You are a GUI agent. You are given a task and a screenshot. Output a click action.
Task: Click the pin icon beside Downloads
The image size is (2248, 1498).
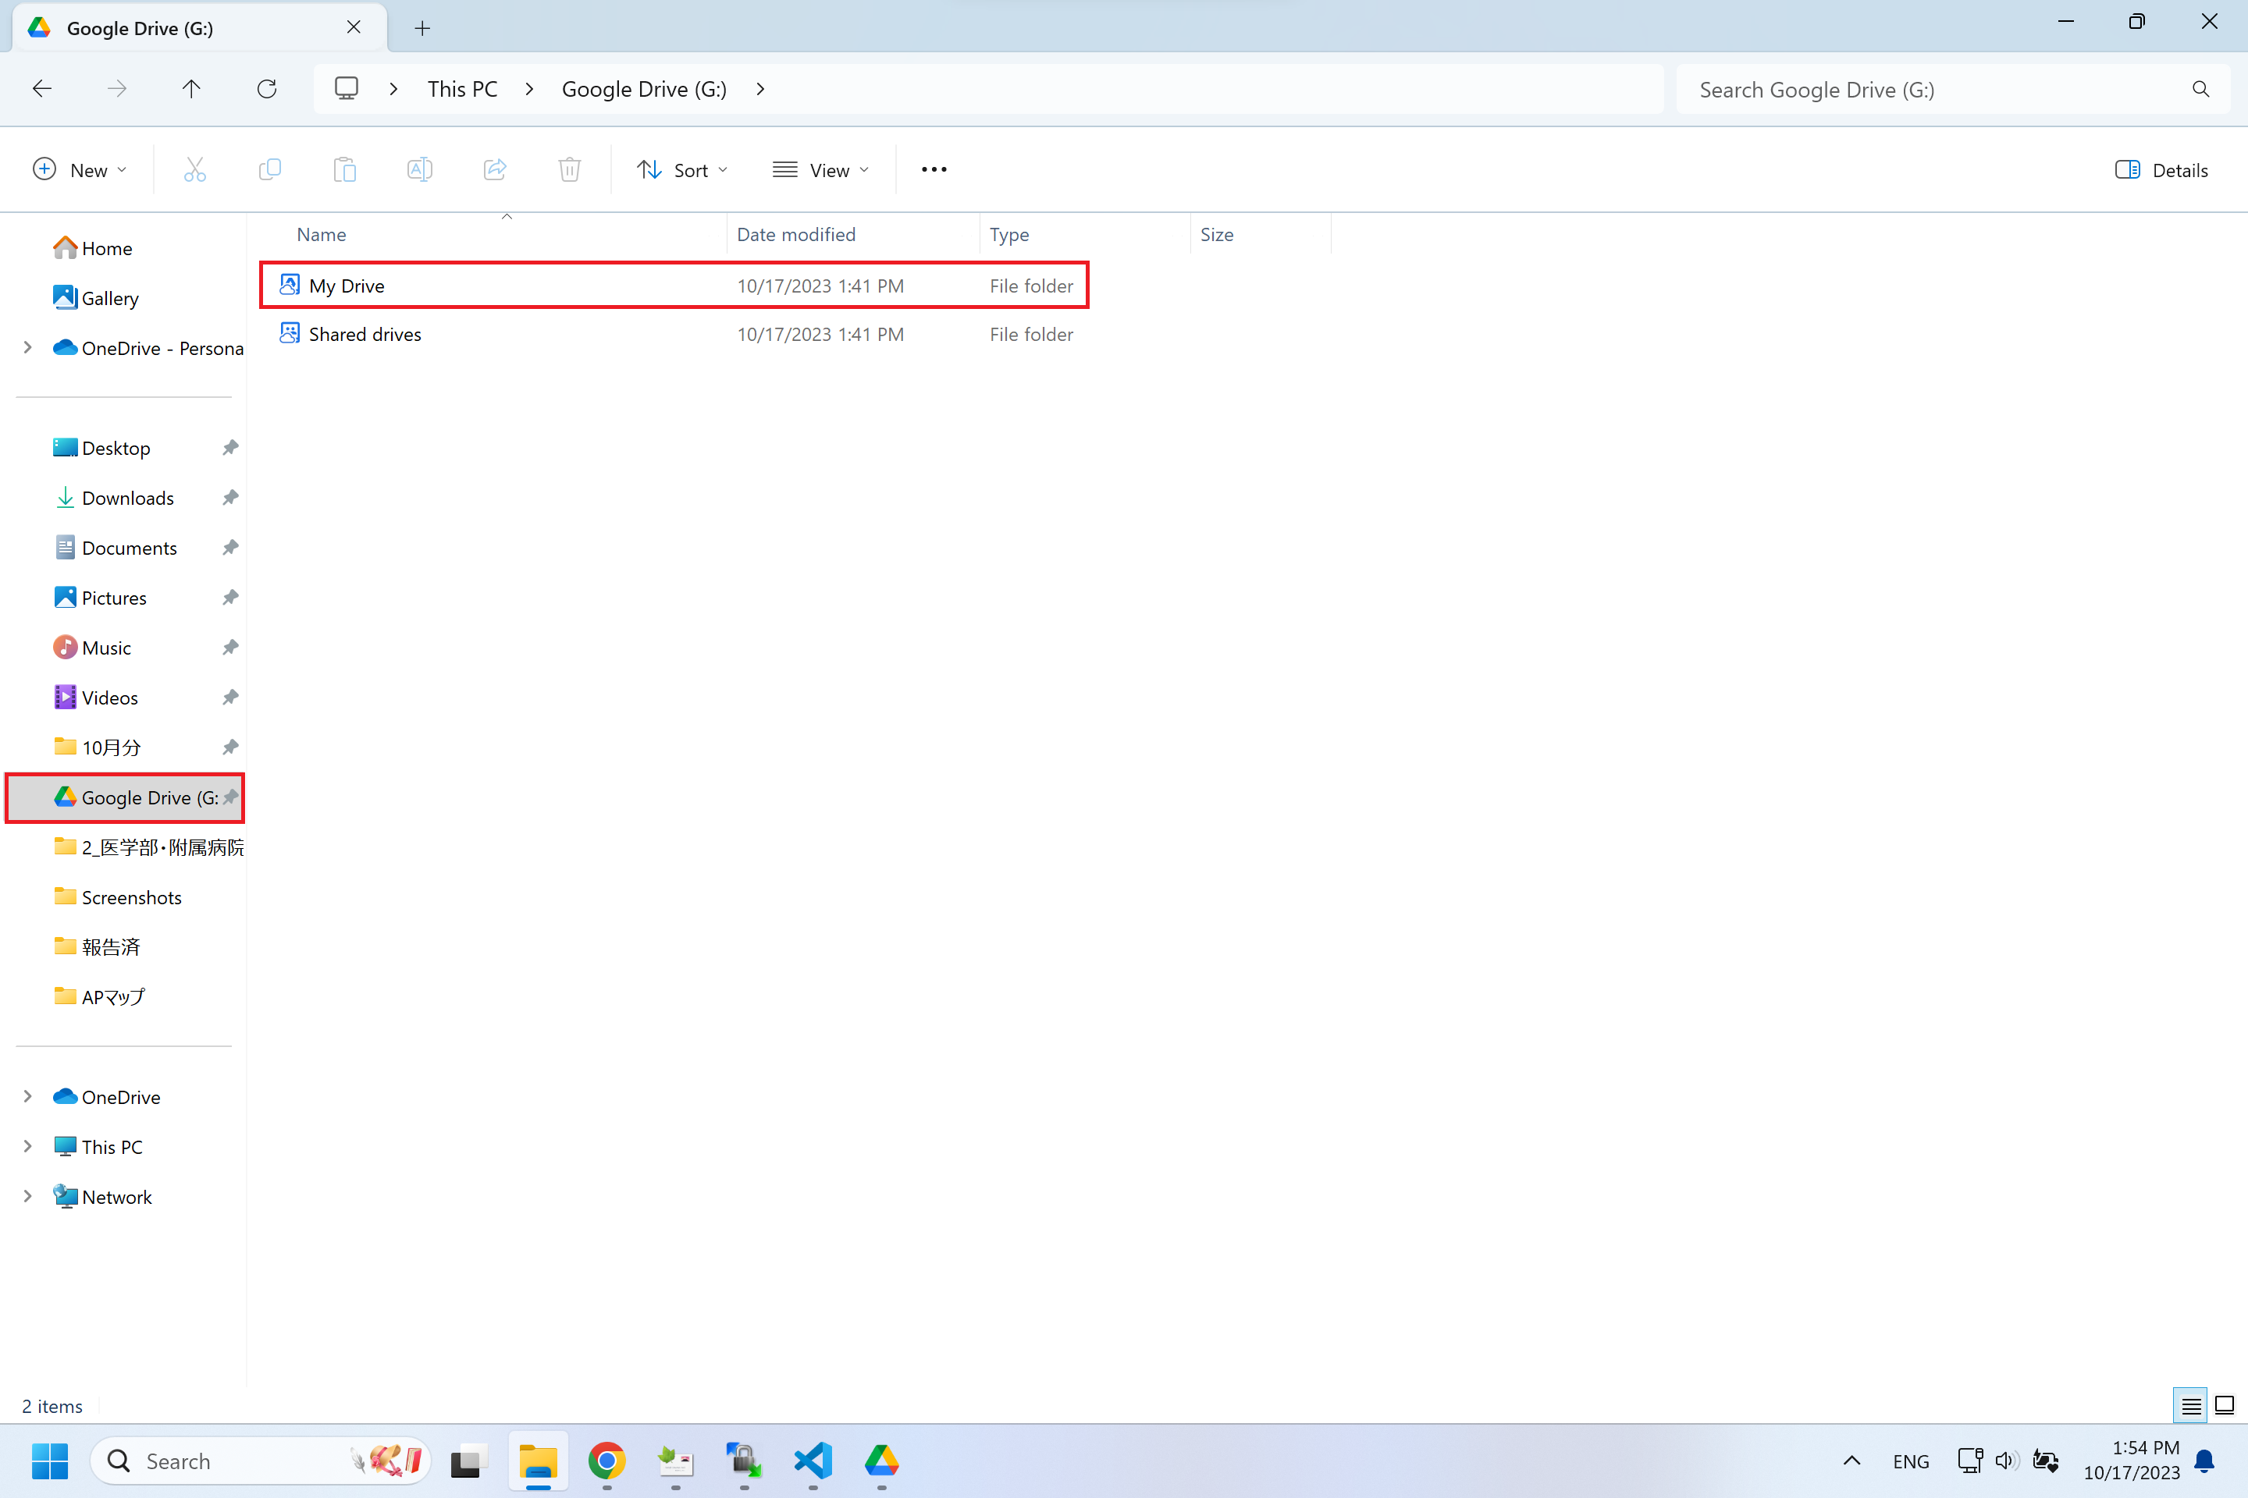(x=229, y=498)
